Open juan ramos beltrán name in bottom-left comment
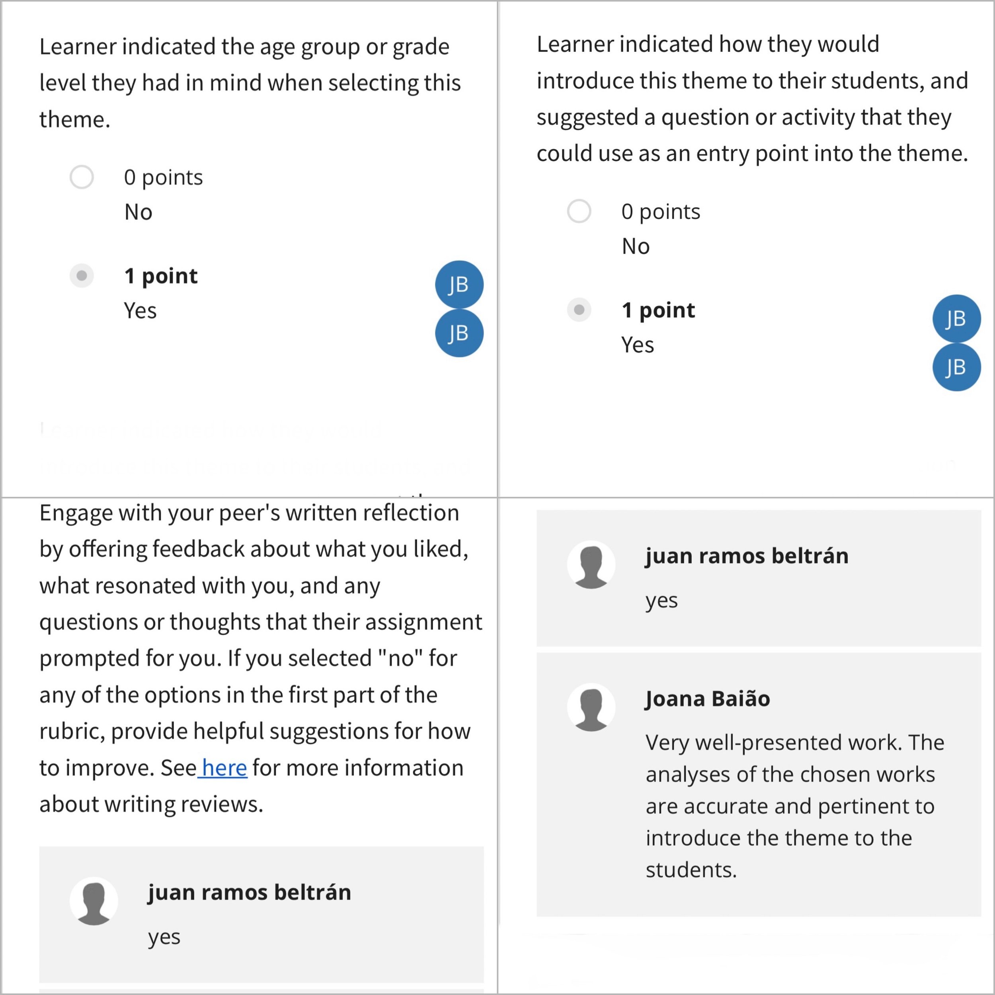 click(249, 892)
